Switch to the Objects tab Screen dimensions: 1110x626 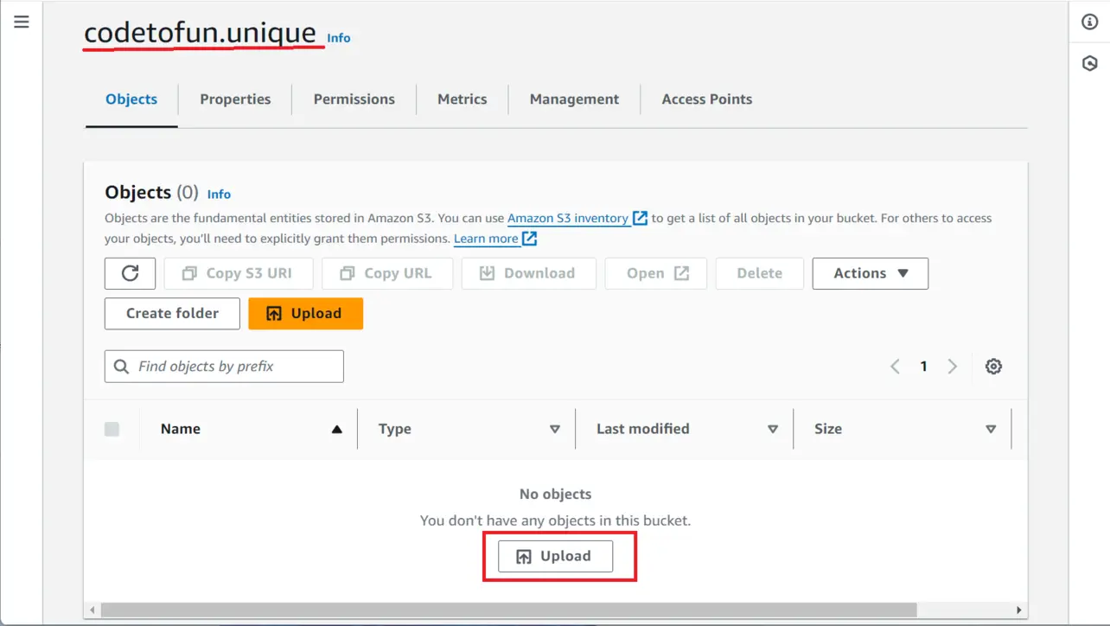131,99
